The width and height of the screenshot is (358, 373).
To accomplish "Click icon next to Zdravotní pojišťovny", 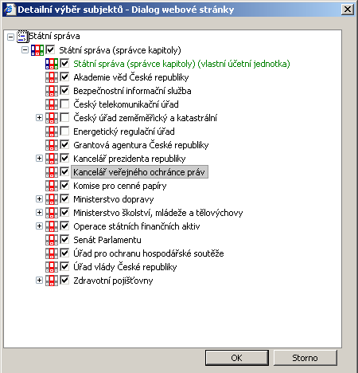I will [x=52, y=281].
